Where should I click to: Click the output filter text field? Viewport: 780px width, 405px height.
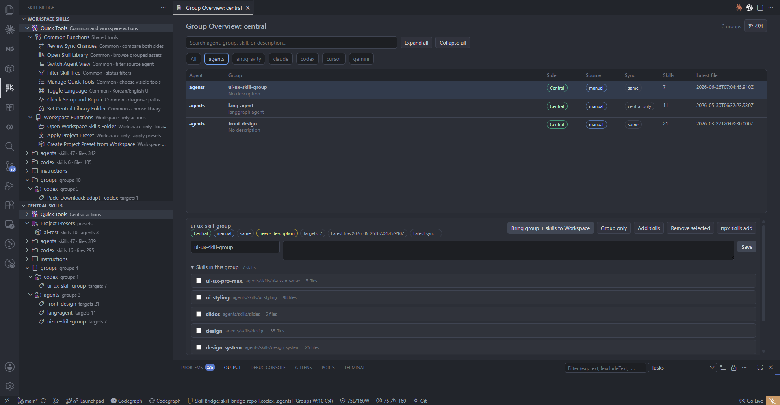pos(605,368)
